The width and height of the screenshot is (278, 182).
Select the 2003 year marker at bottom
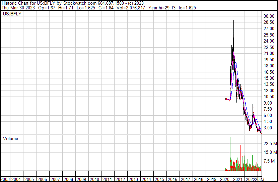coord(5,179)
